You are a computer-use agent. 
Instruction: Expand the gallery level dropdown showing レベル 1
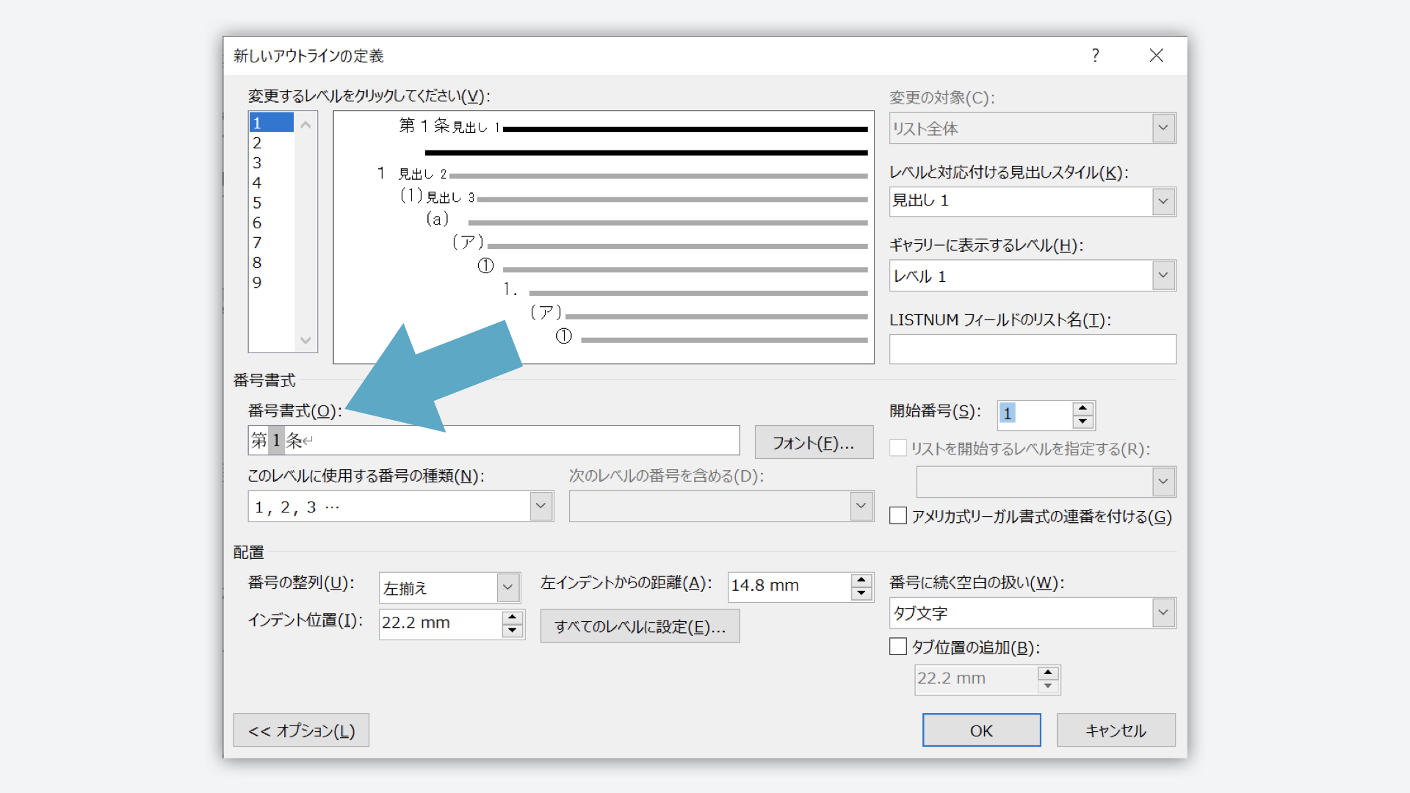tap(1163, 275)
